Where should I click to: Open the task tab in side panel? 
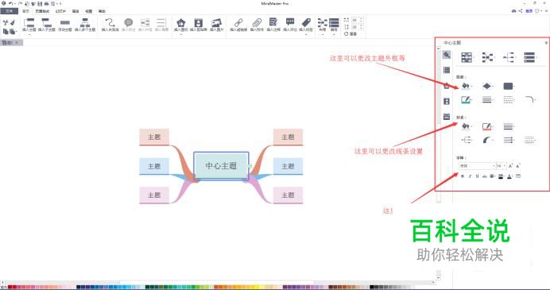447,117
